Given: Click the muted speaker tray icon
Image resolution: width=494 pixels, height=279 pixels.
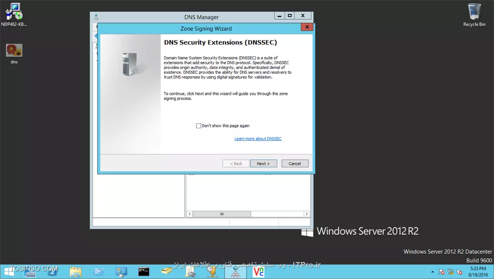Looking at the screenshot, I should (459, 272).
